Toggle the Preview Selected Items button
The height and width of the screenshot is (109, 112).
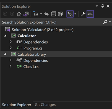pos(90,14)
